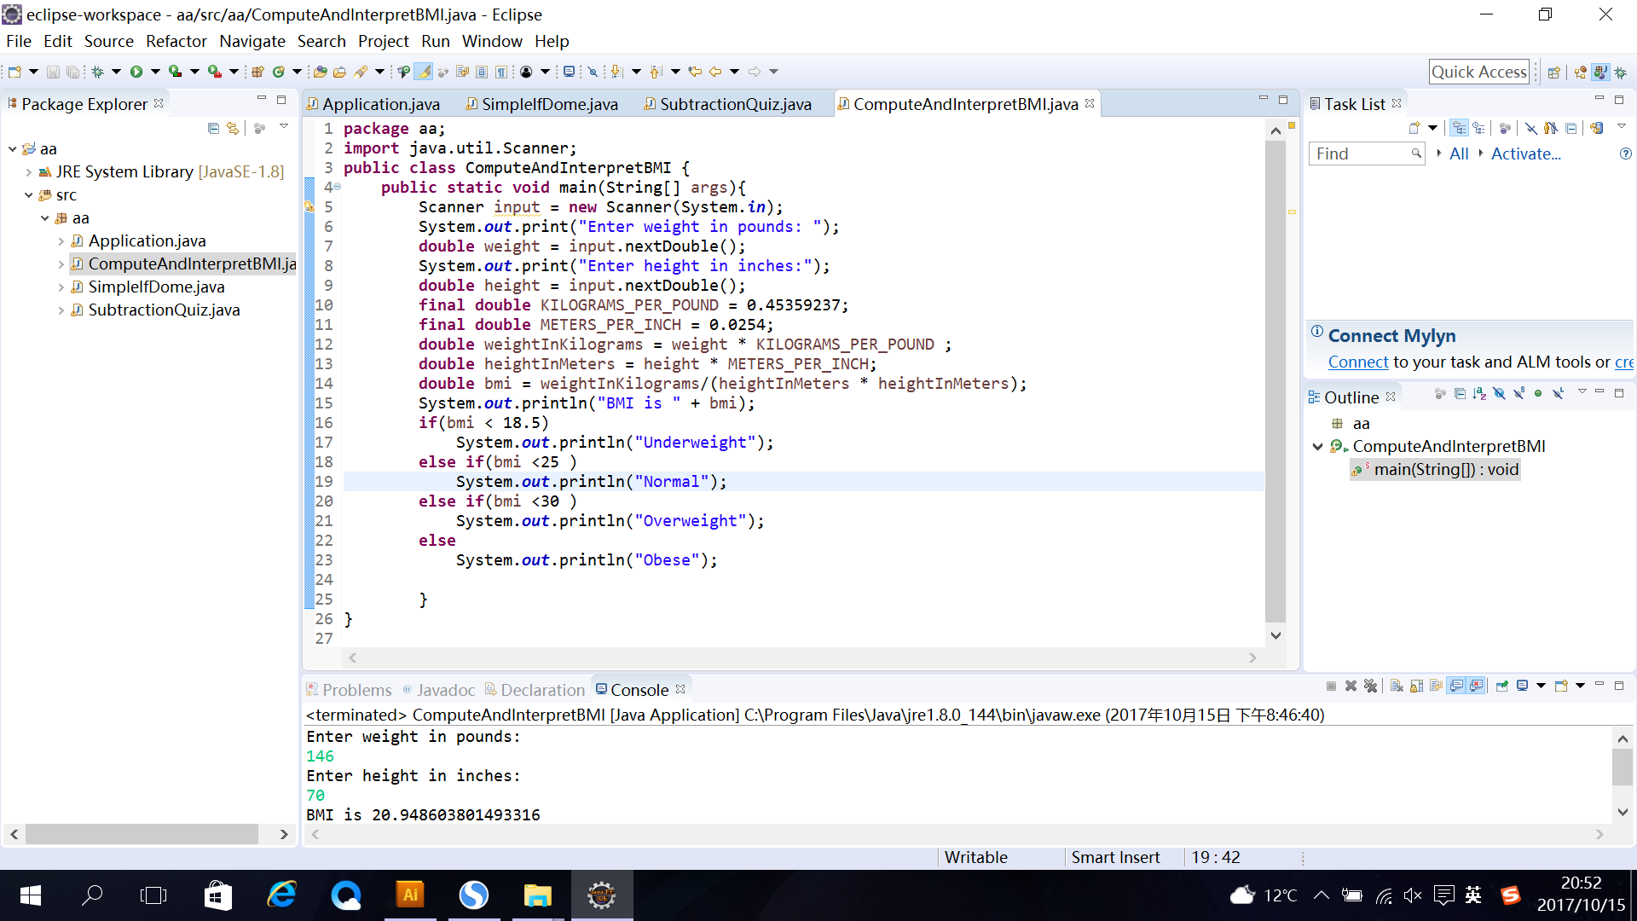Toggle Categorized view in Task List
The image size is (1637, 921).
click(1459, 128)
